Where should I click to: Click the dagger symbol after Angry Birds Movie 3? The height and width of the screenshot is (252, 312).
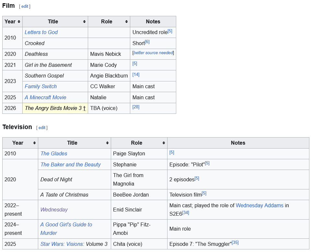[x=84, y=108]
